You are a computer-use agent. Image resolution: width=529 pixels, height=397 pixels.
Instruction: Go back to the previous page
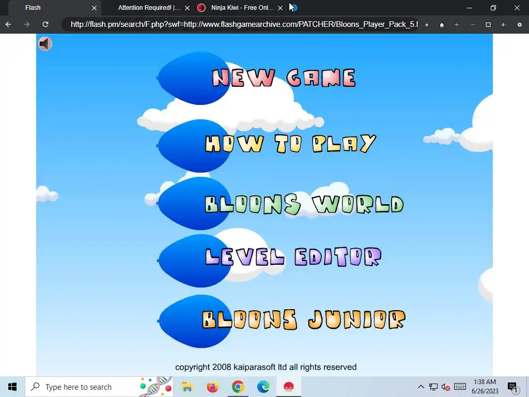point(8,24)
